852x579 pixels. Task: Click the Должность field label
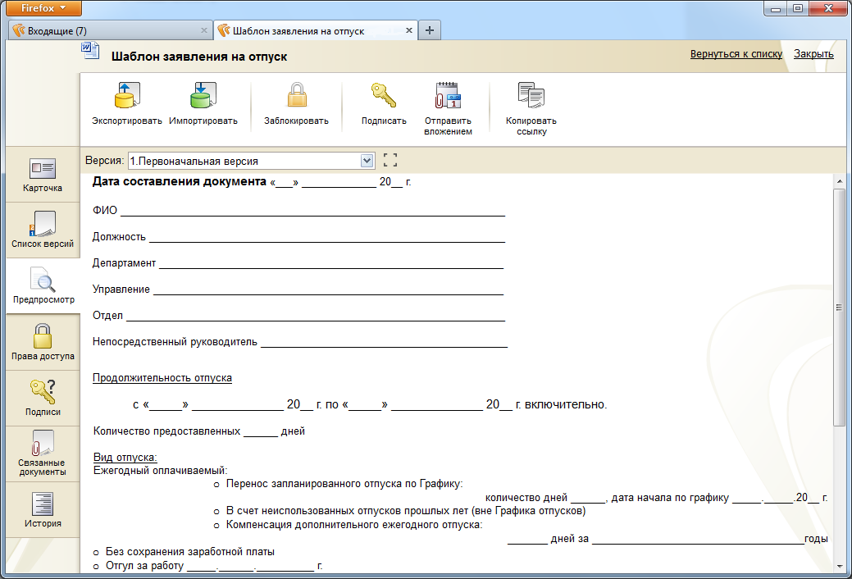tap(119, 237)
